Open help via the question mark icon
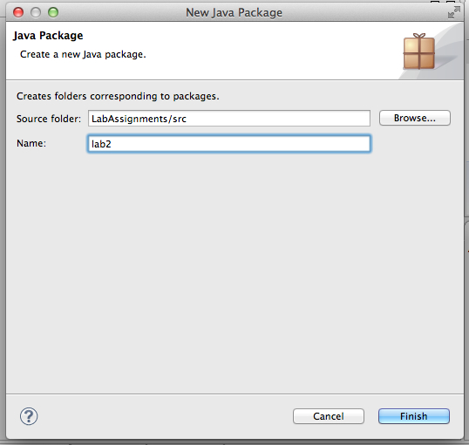 29,416
